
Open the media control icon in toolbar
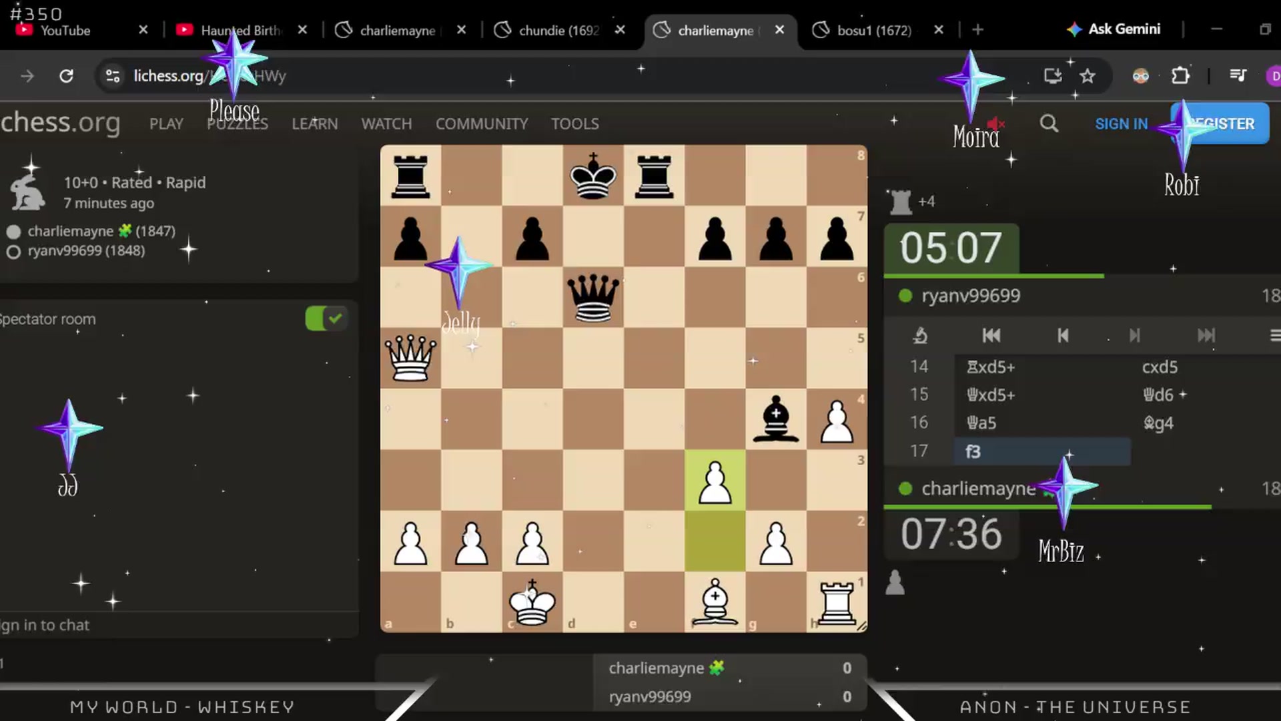[1238, 76]
